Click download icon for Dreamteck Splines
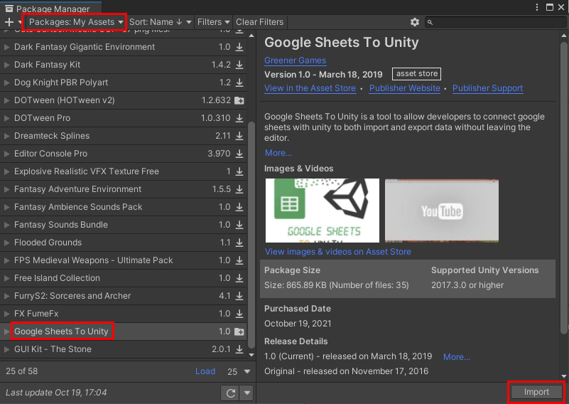Viewport: 569px width, 404px height. pyautogui.click(x=239, y=136)
